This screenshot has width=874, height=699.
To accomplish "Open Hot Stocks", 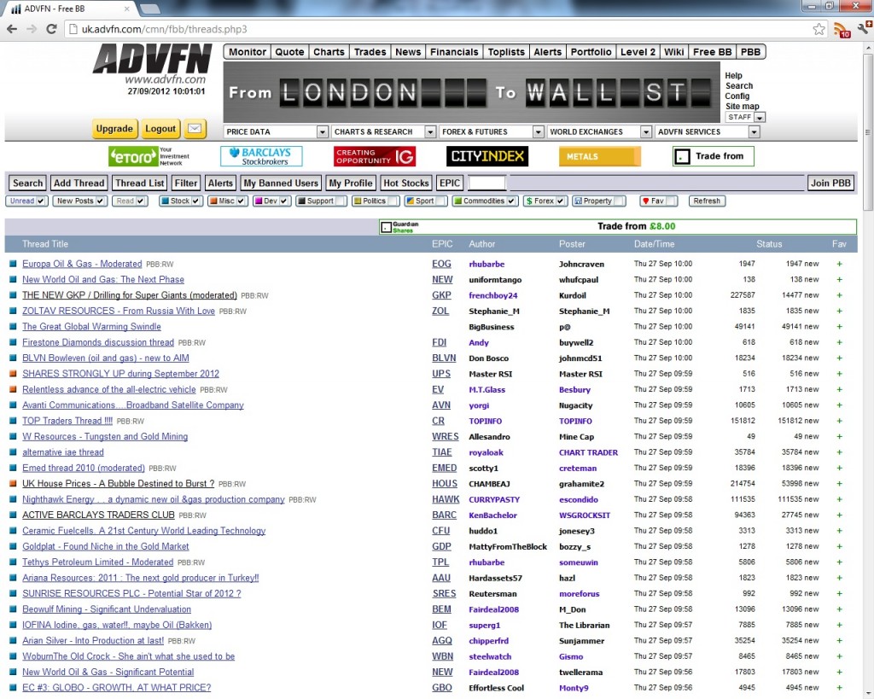I will [405, 183].
